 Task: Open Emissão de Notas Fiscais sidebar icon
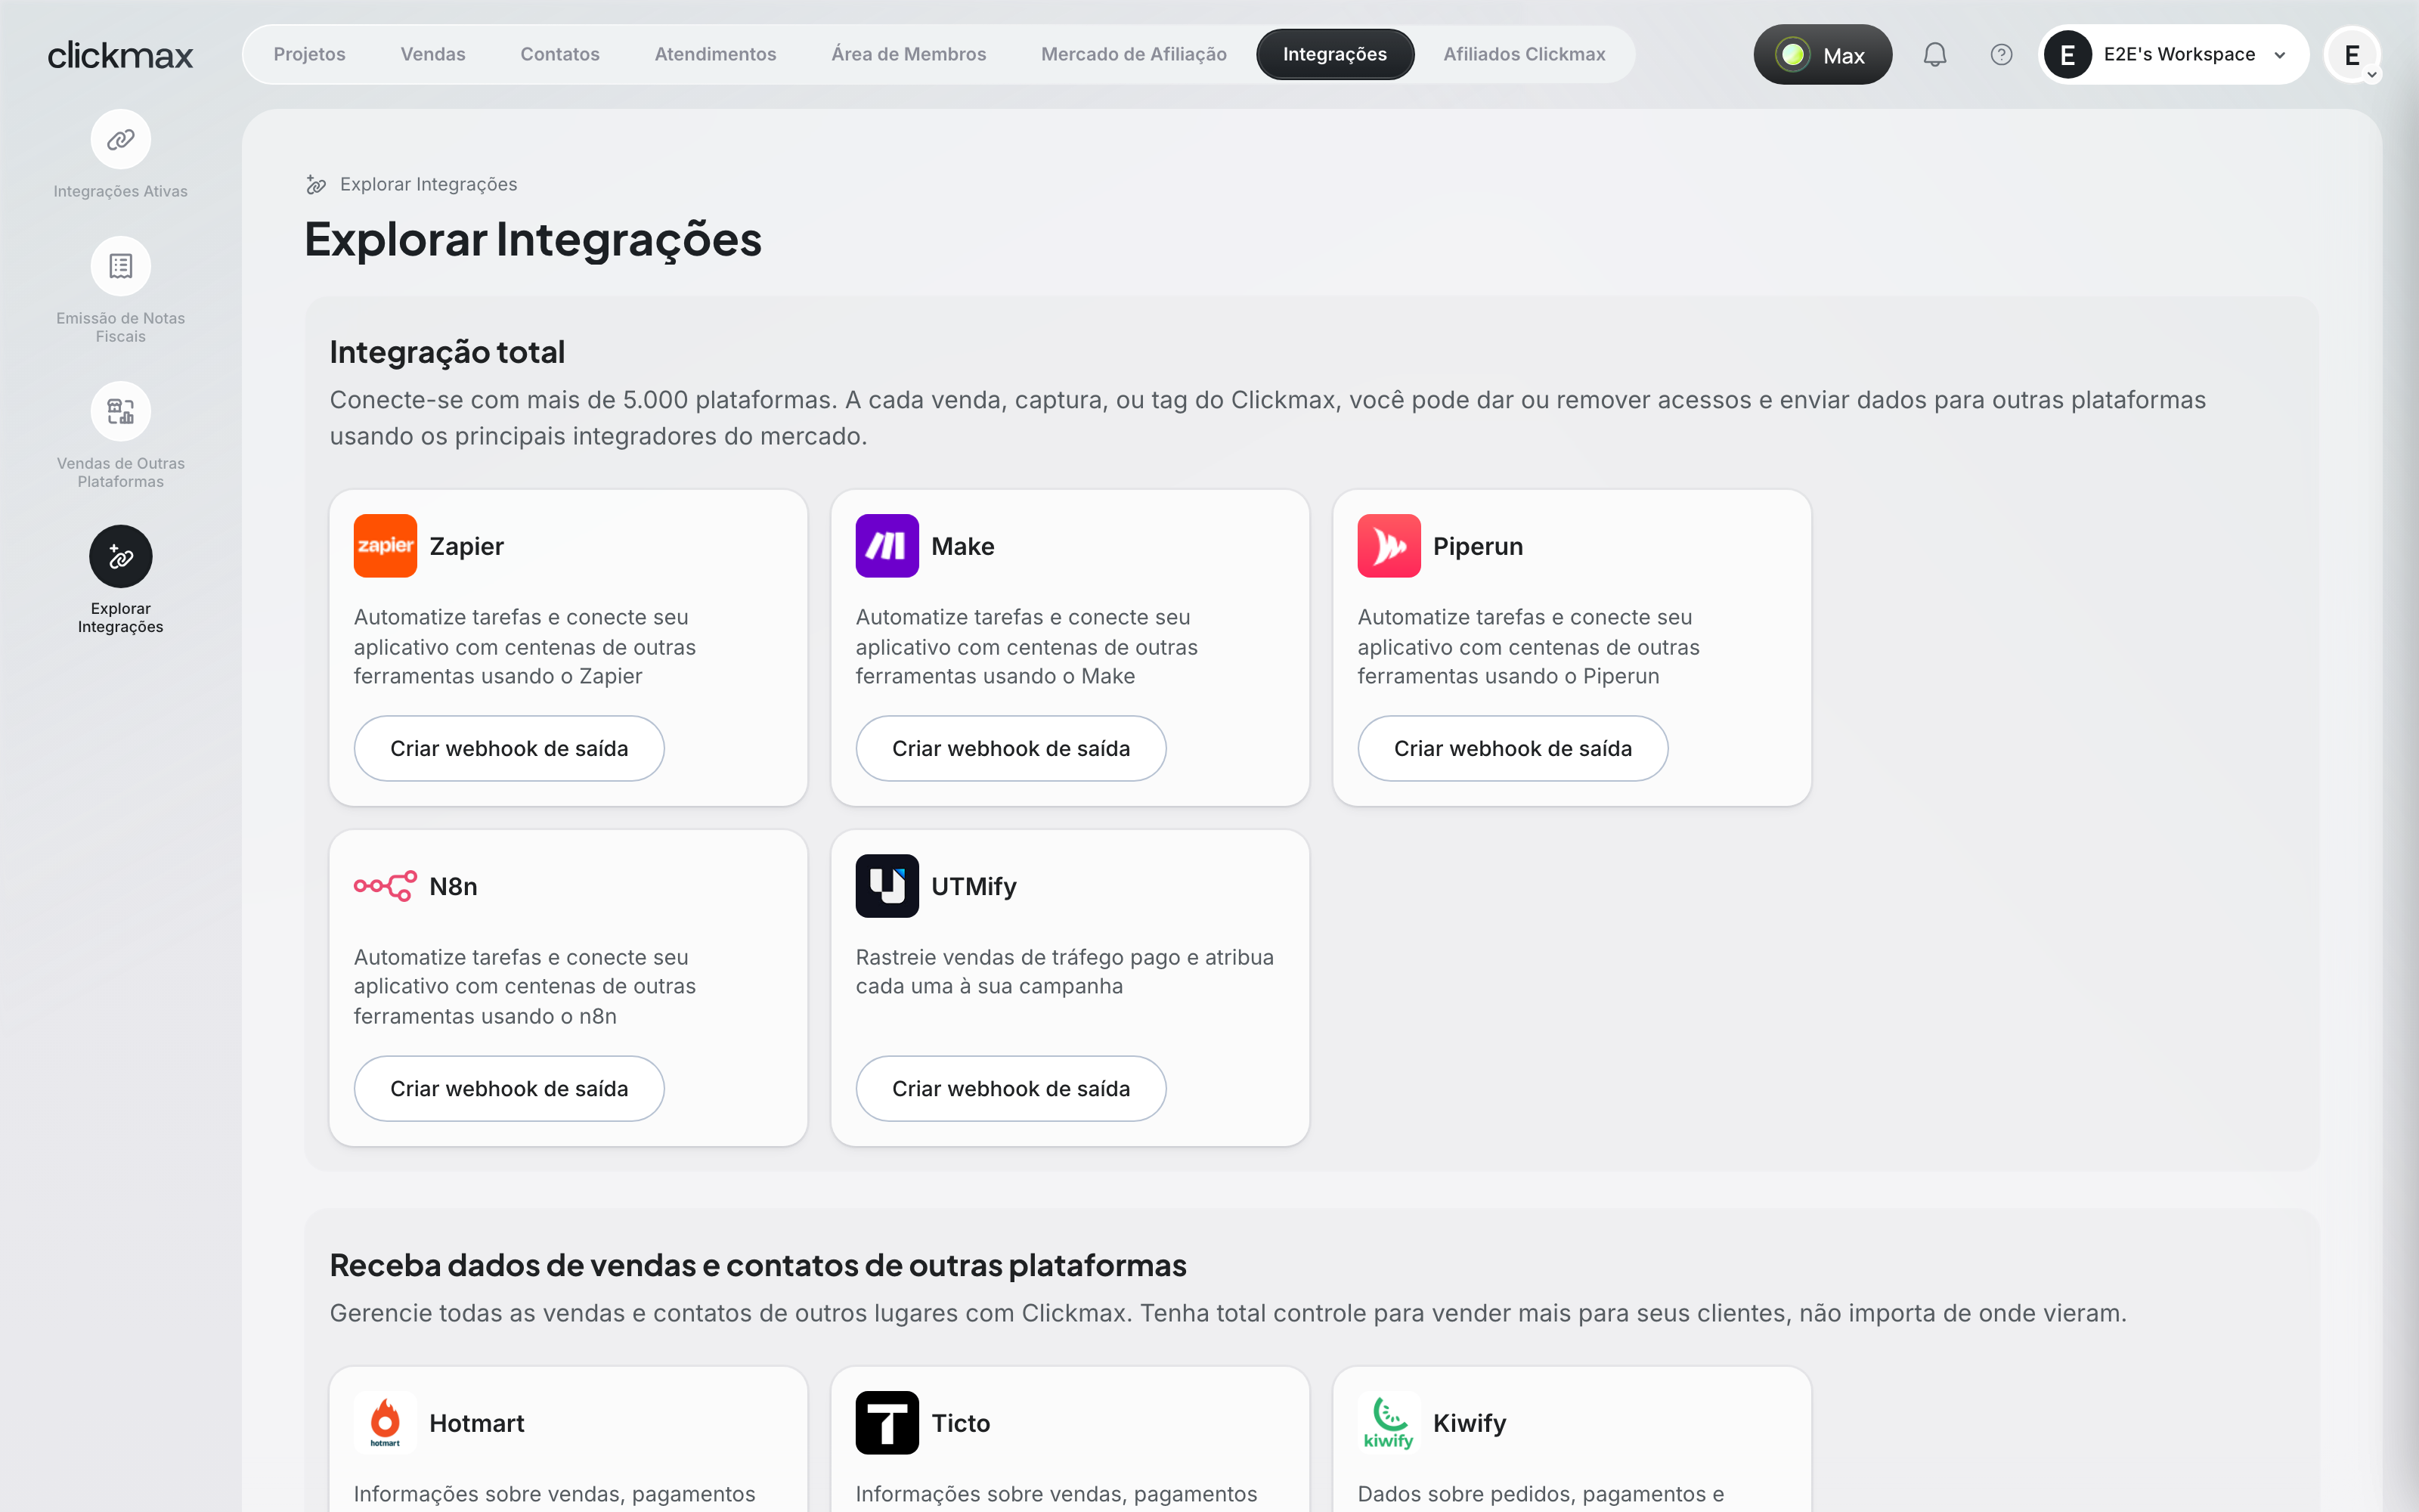(121, 266)
